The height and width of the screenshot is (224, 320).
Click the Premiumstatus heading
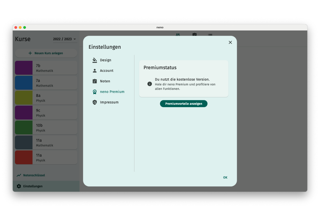tap(160, 68)
